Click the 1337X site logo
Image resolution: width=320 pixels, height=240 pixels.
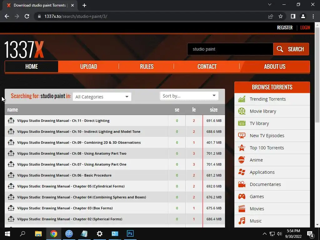click(x=24, y=50)
